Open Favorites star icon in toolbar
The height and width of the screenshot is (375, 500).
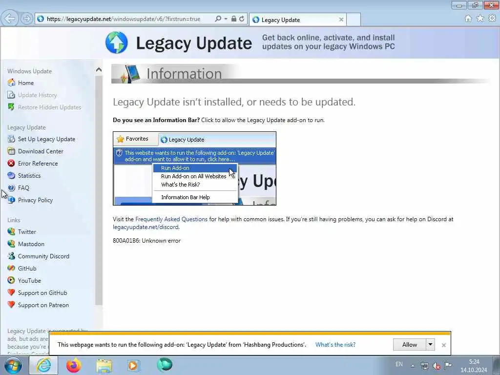480,19
